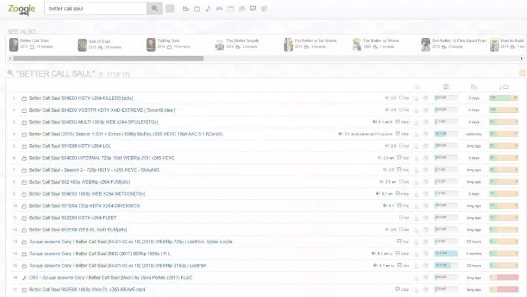Focus the search field containing 'better call saul'
The width and height of the screenshot is (527, 297).
click(95, 9)
